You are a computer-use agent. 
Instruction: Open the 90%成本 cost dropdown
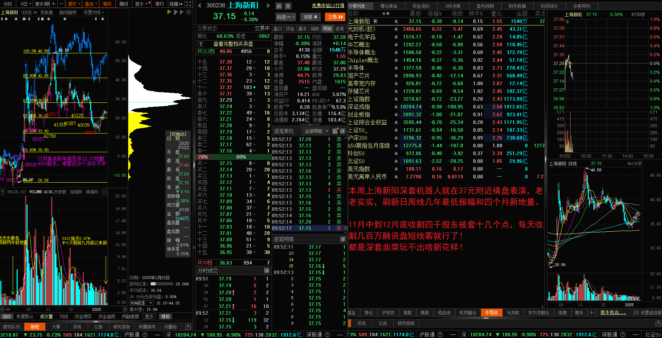tap(141, 303)
